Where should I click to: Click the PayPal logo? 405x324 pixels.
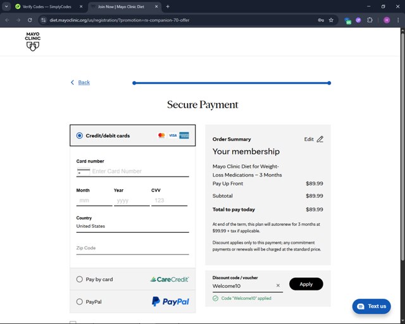tap(170, 301)
